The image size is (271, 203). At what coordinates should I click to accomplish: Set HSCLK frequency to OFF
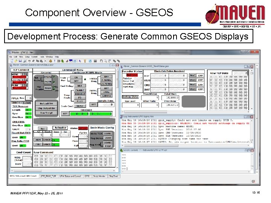(x=107, y=76)
